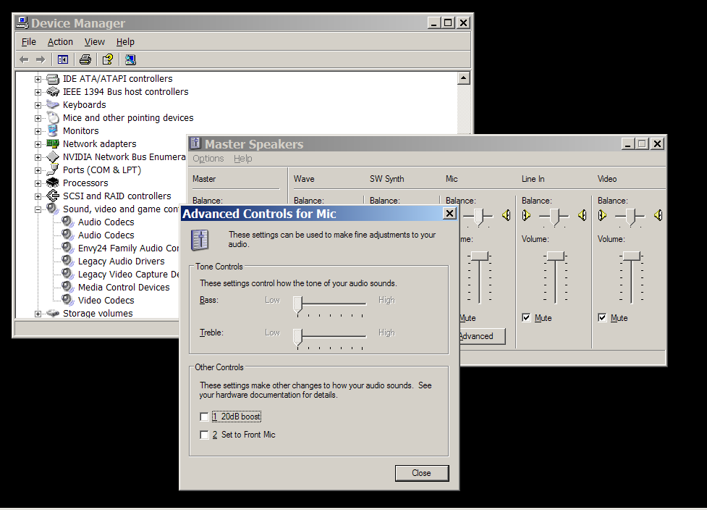Expand the Network adapters node
The width and height of the screenshot is (707, 510).
(x=38, y=144)
